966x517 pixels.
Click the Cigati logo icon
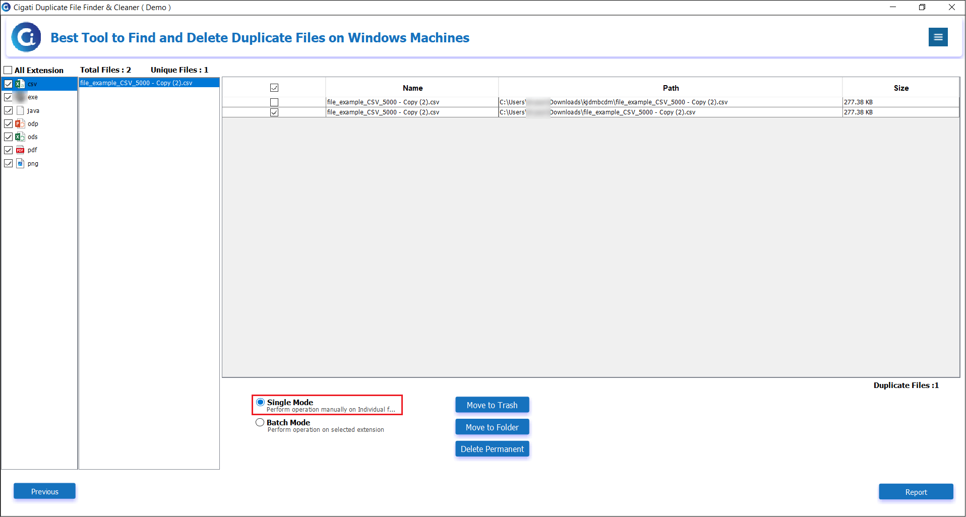[x=26, y=37]
